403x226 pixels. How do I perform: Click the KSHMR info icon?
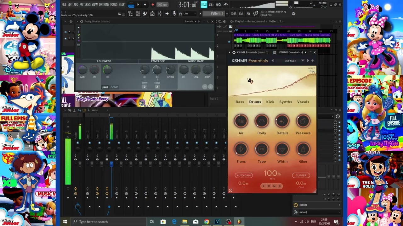coord(230,190)
